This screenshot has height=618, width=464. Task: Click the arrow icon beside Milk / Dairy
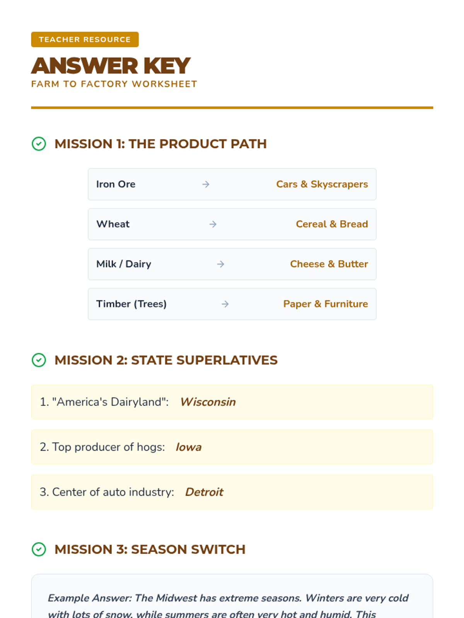point(220,264)
